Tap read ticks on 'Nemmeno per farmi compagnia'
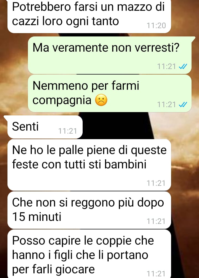 coord(183,105)
